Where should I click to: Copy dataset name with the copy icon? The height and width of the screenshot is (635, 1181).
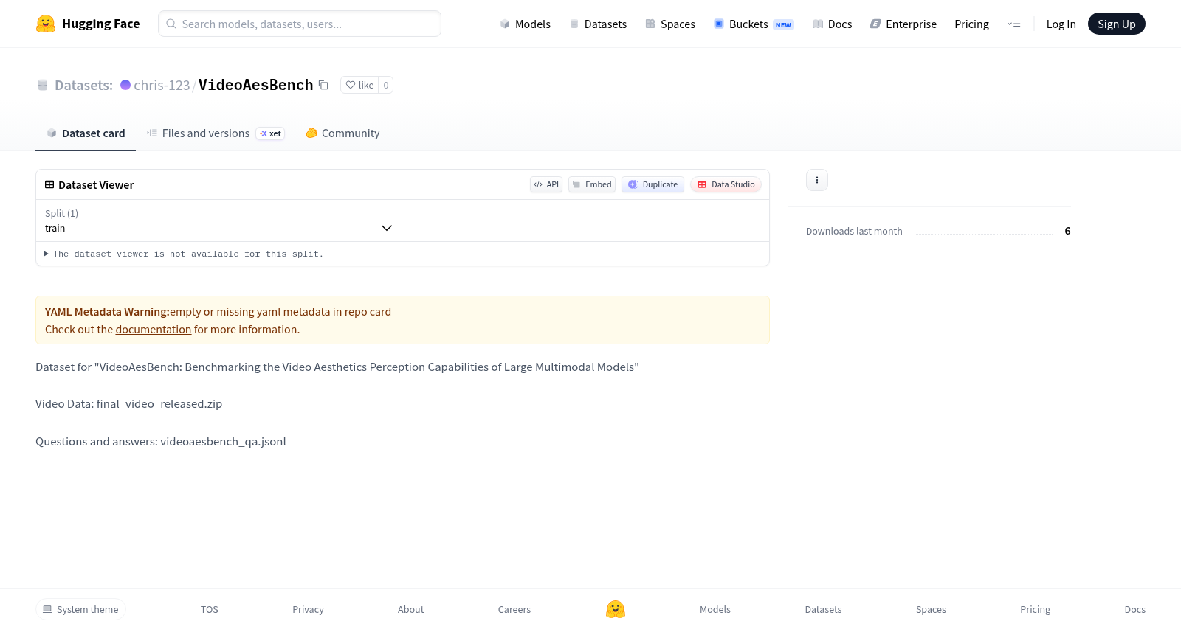point(323,85)
